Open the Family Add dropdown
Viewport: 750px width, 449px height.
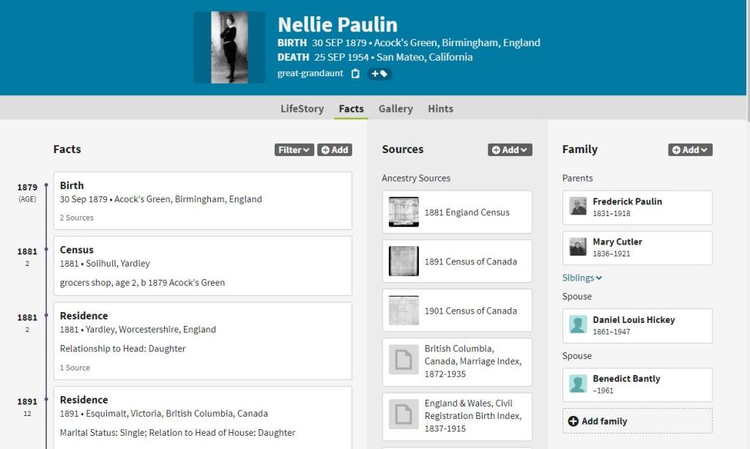690,149
